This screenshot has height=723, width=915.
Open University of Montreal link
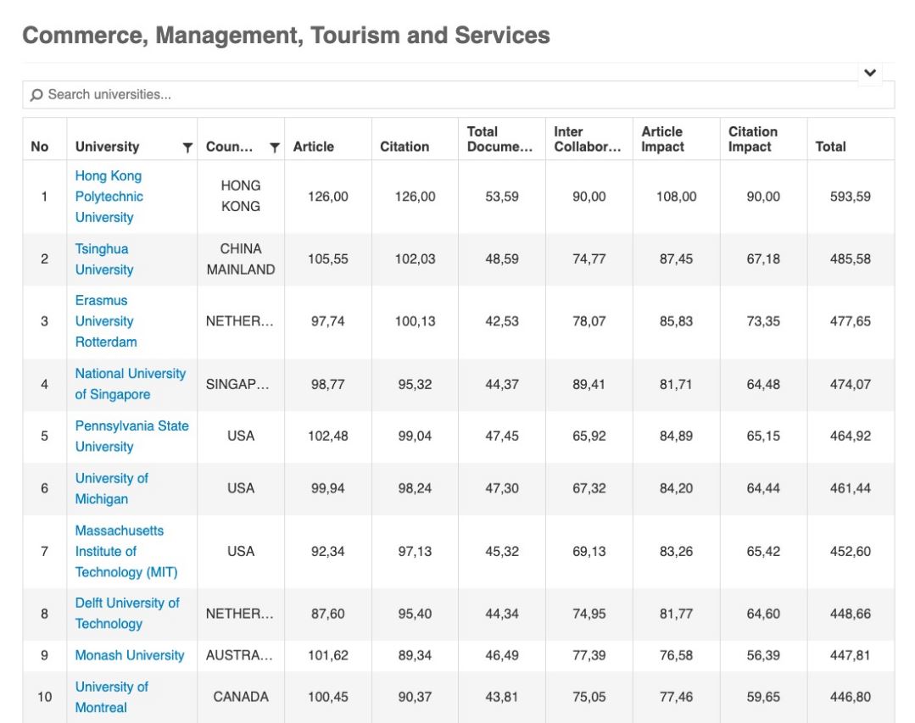pyautogui.click(x=112, y=697)
